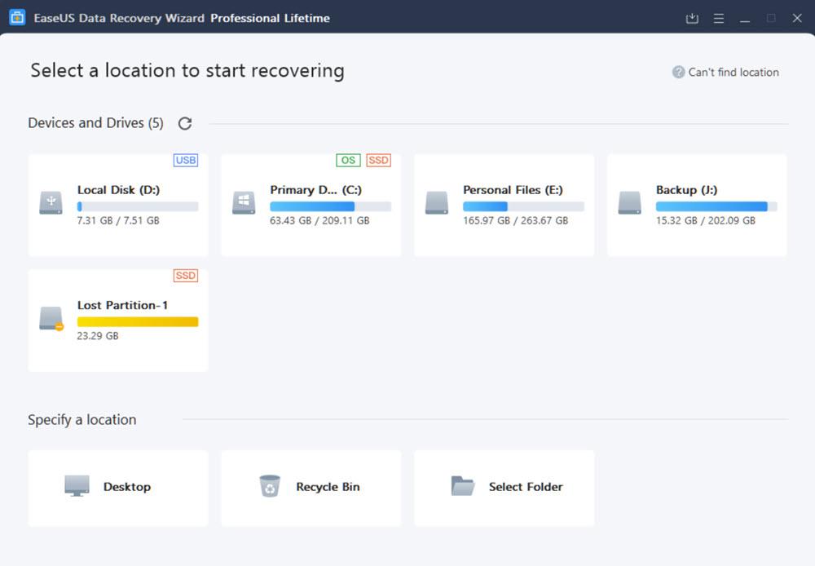Click the Backup (J:) usage bar

pyautogui.click(x=716, y=206)
